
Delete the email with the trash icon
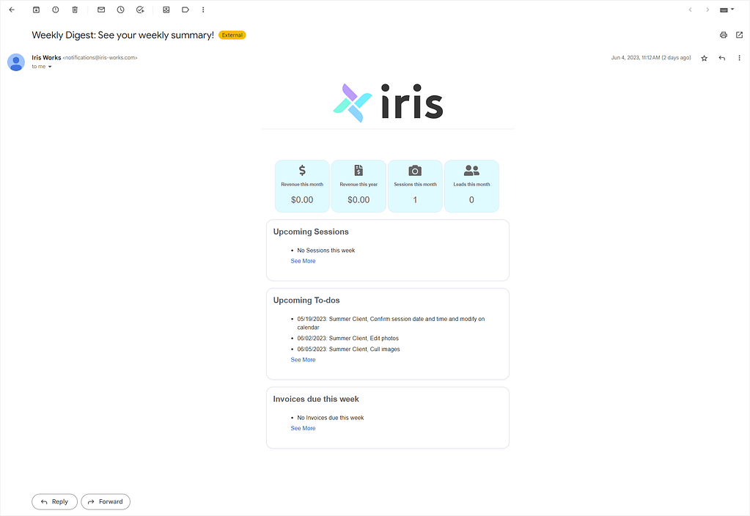pyautogui.click(x=75, y=10)
